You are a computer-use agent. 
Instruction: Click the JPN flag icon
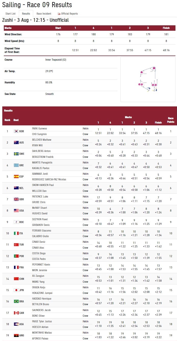pos(16,290)
